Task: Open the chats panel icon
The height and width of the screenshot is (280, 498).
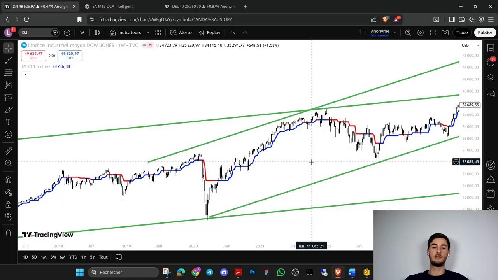Action: [491, 93]
